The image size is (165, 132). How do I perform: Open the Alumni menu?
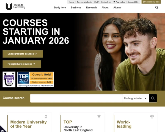117,8
